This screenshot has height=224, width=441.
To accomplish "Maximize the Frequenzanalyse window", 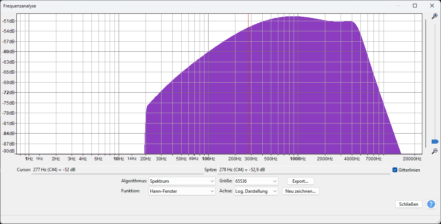I will tap(415, 6).
